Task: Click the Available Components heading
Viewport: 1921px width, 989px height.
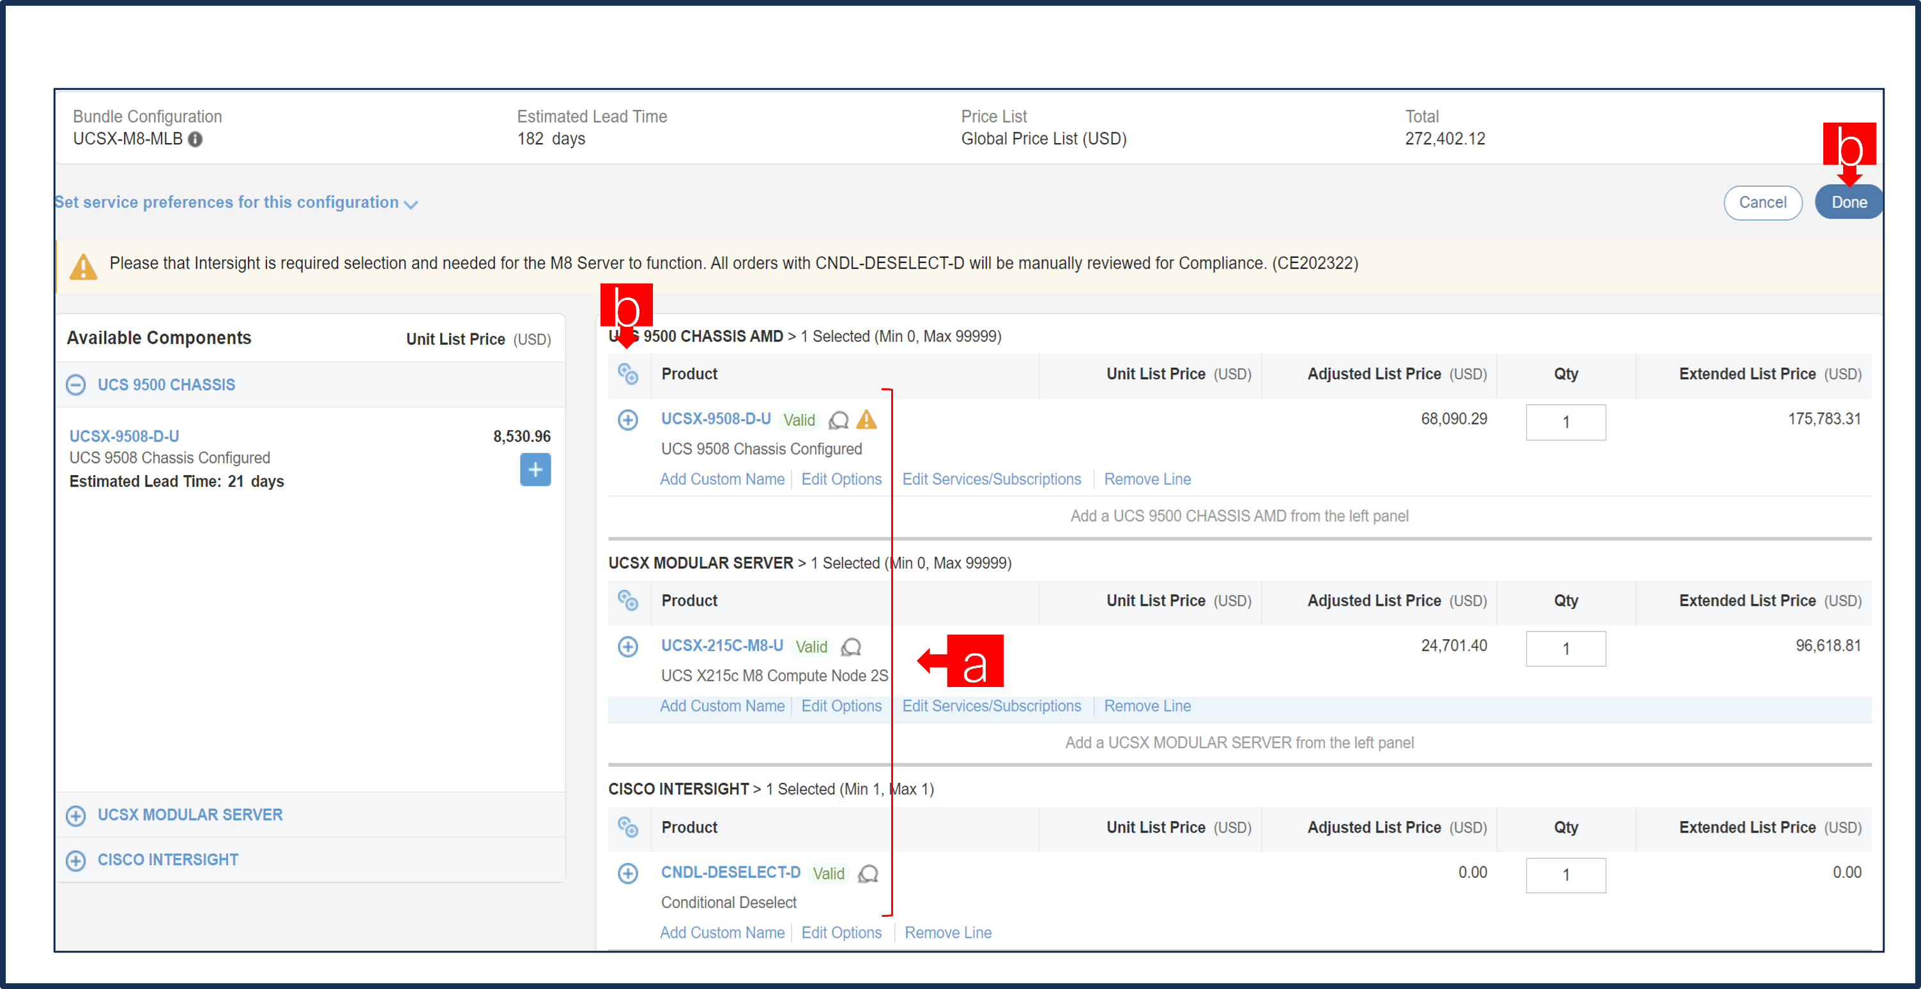Action: pyautogui.click(x=159, y=338)
